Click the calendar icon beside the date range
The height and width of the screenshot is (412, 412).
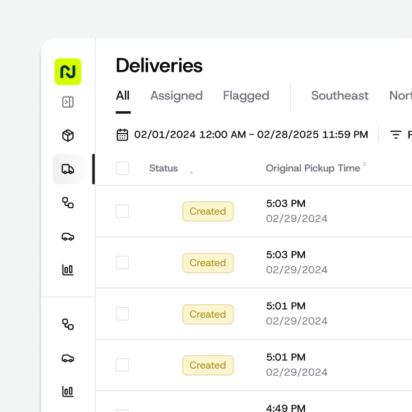pyautogui.click(x=122, y=135)
